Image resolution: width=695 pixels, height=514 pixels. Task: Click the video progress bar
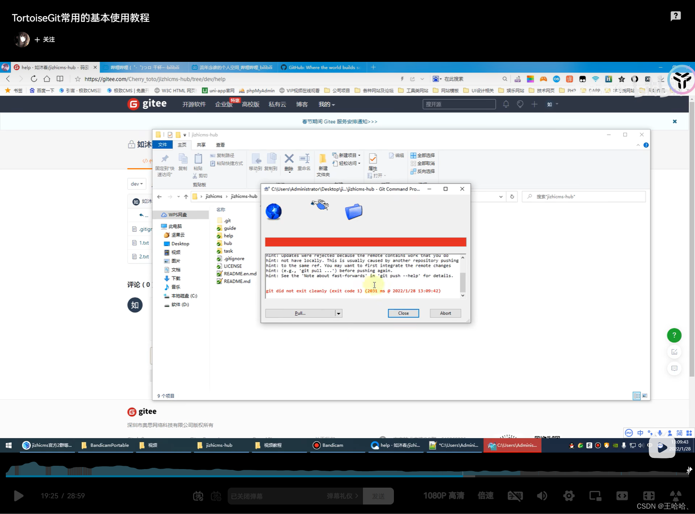(347, 476)
